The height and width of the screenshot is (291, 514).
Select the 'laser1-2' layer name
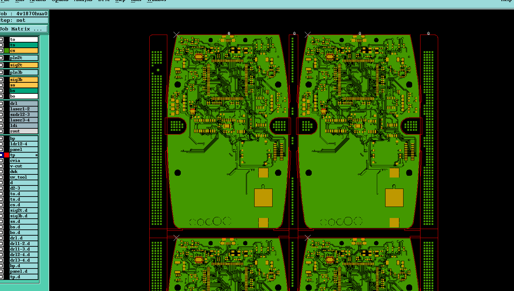click(24, 109)
